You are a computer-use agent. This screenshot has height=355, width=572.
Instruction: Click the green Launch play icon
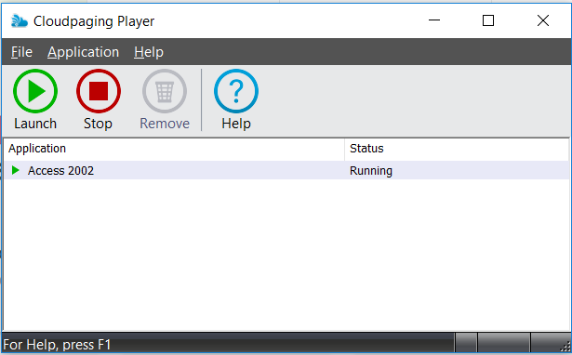click(35, 91)
